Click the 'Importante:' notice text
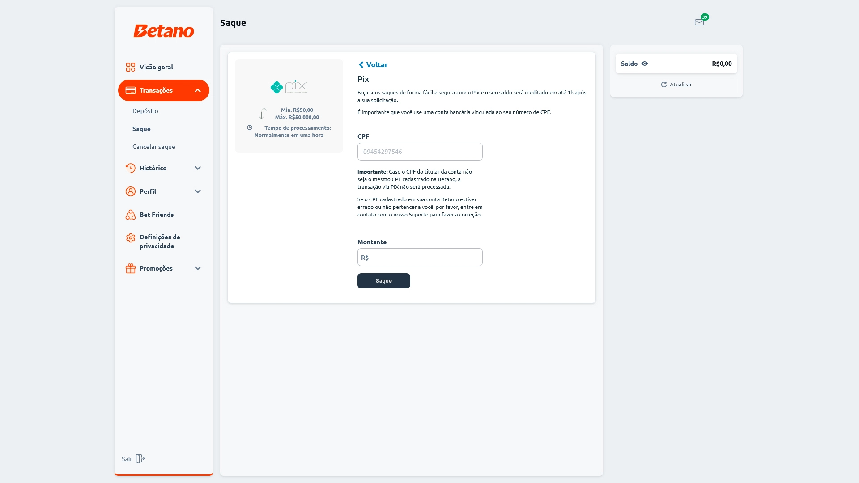The height and width of the screenshot is (483, 859). 372,172
